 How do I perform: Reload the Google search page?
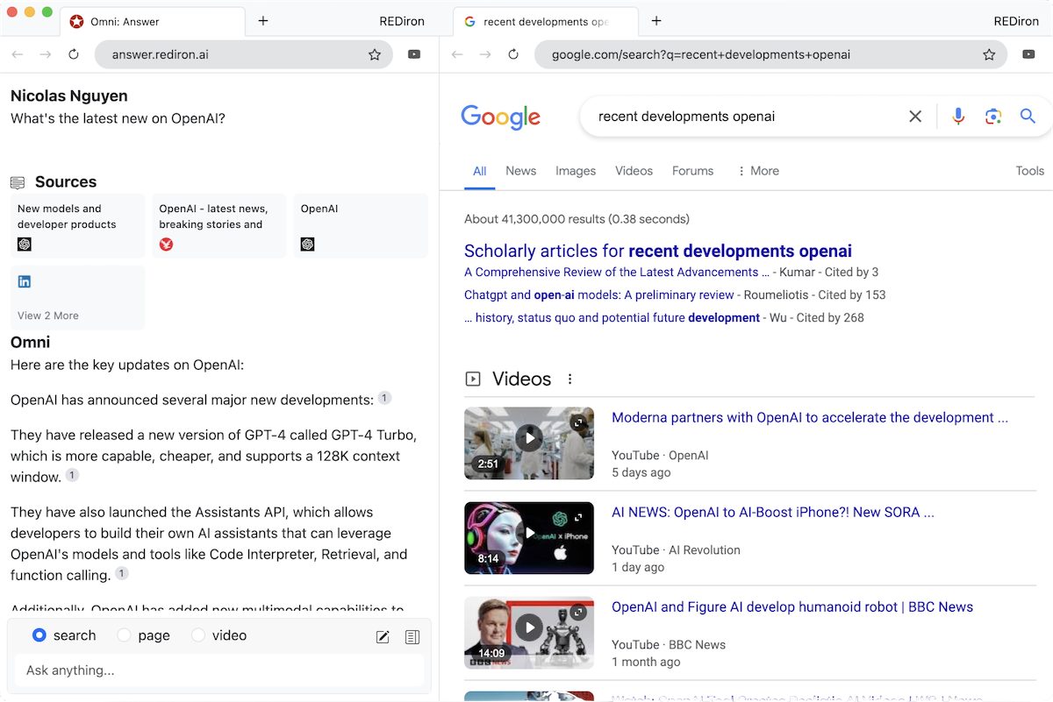(x=513, y=54)
